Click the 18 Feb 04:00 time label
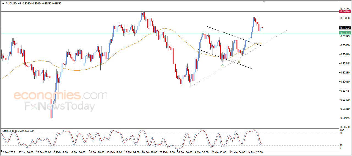 pos(131,152)
